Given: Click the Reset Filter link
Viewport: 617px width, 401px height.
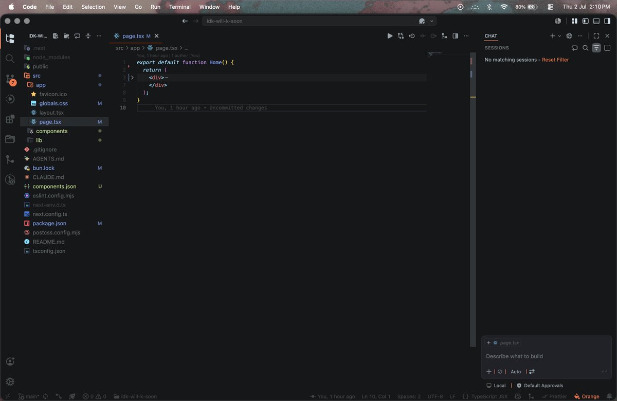Looking at the screenshot, I should coord(555,60).
